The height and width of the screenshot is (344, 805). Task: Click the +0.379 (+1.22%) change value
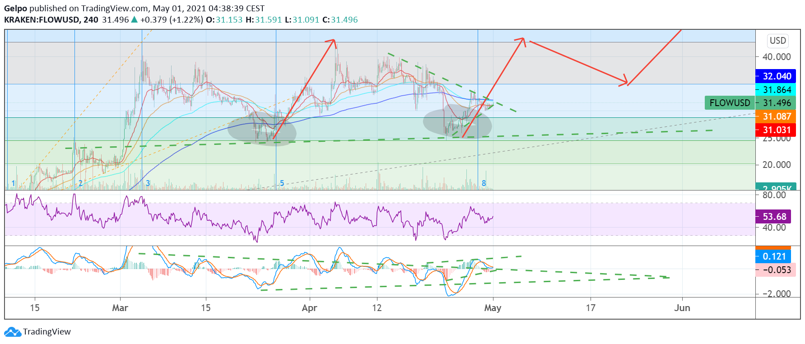click(x=172, y=20)
